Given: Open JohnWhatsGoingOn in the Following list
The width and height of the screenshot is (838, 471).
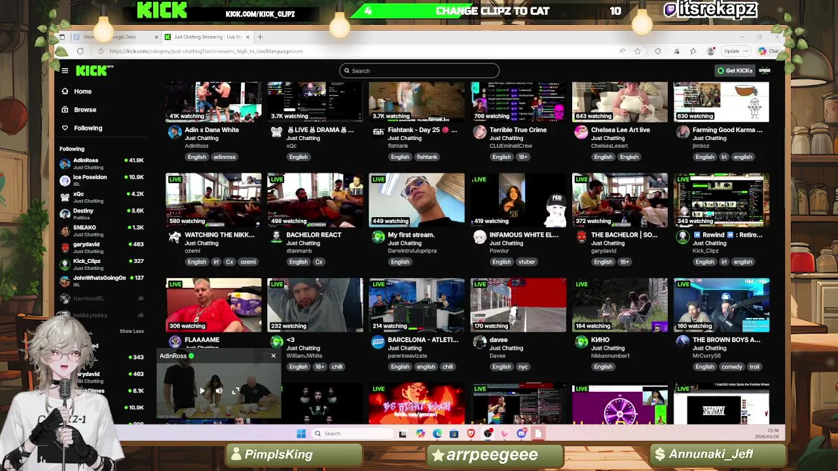Looking at the screenshot, I should [101, 281].
